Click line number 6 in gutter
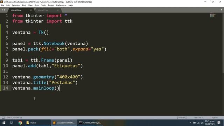 [x=7, y=43]
